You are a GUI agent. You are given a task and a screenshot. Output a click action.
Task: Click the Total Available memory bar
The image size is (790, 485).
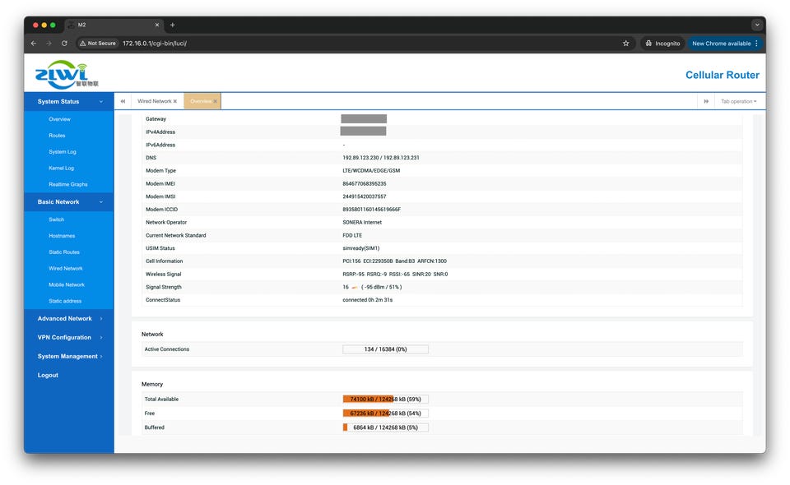[385, 399]
